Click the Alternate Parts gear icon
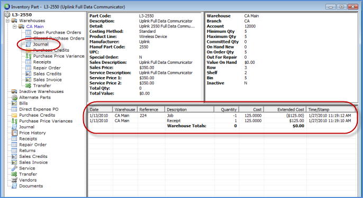This screenshot has width=363, height=198. pos(14,98)
